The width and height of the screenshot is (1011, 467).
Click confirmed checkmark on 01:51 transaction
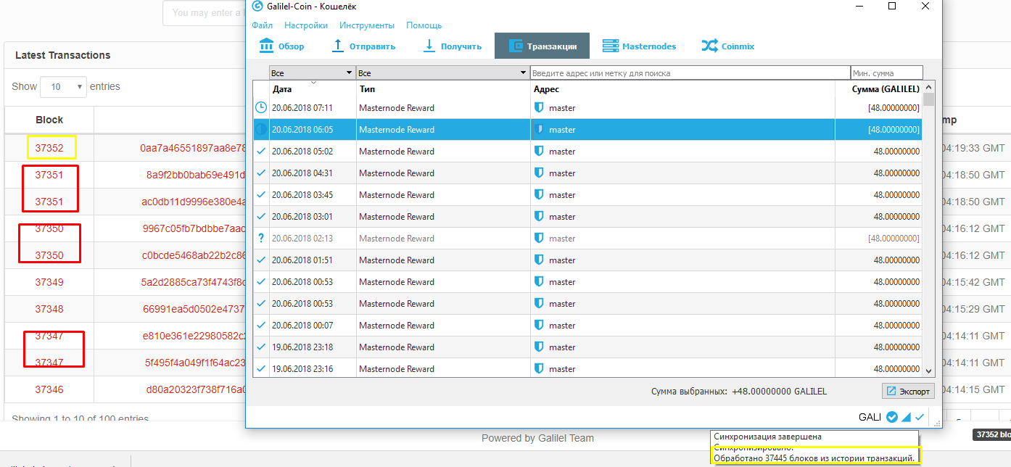[261, 260]
